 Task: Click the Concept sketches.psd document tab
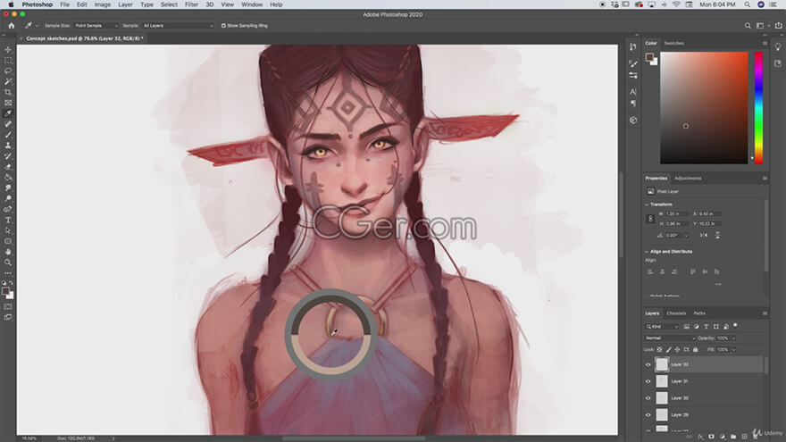click(84, 38)
